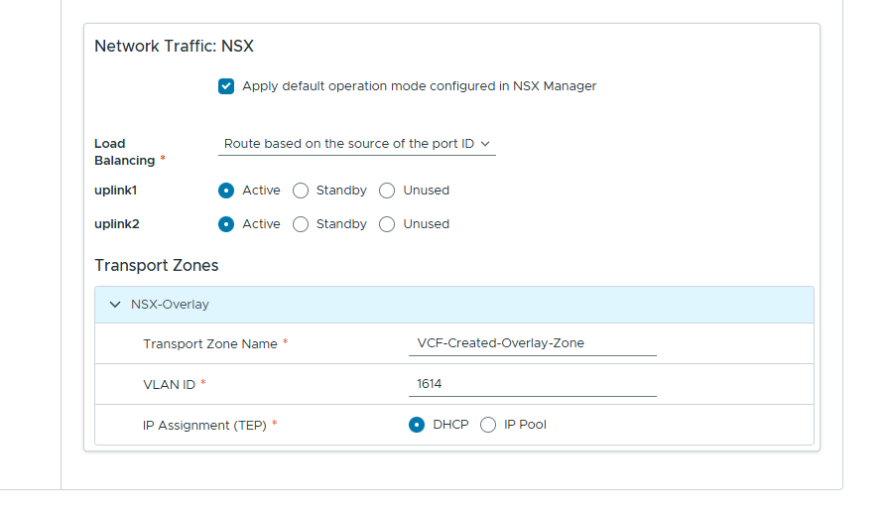Open the Load Balancing dropdown
Viewport: 887px width, 516px height.
(x=356, y=144)
